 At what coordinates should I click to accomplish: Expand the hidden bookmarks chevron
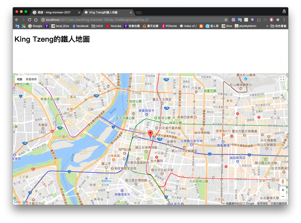[267, 26]
